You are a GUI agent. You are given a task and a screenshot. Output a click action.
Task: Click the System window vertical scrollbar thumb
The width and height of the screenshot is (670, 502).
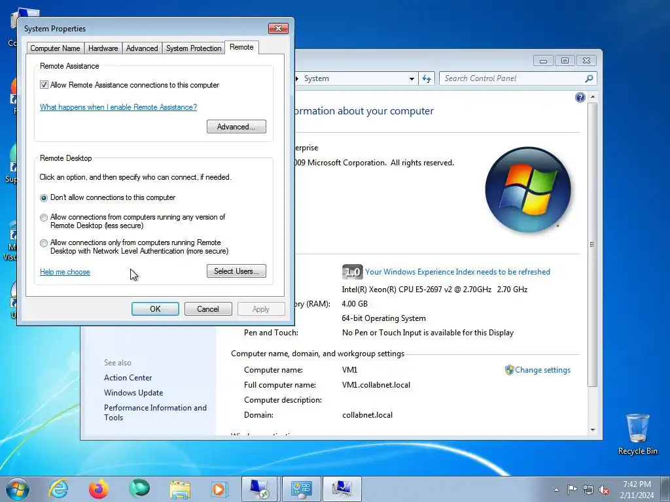(593, 244)
